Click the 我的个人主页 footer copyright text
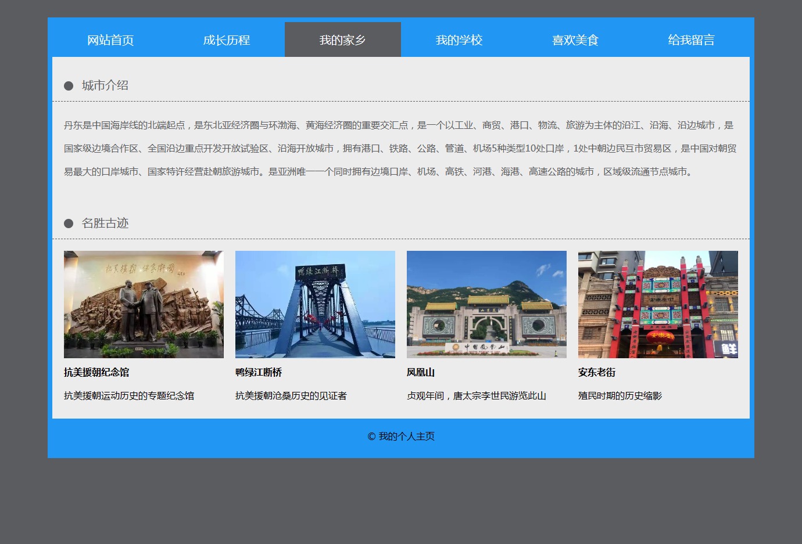 pyautogui.click(x=401, y=436)
